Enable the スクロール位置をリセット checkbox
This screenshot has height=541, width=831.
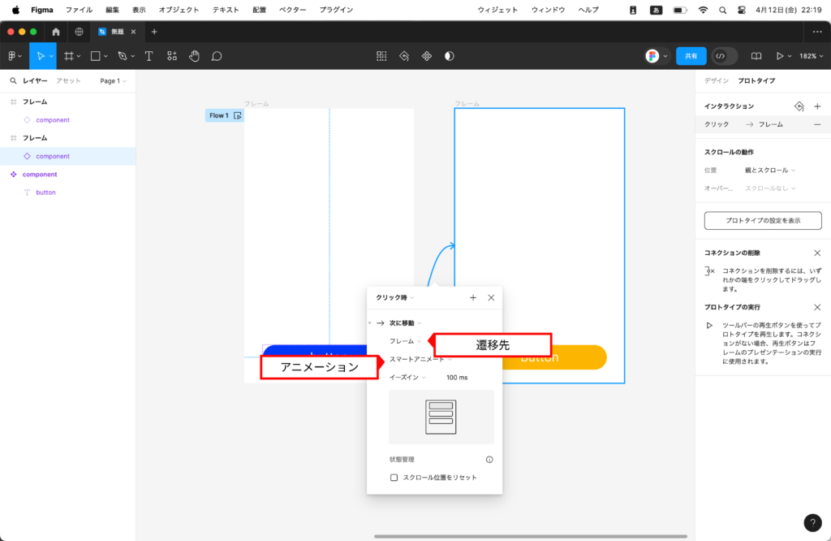click(394, 478)
